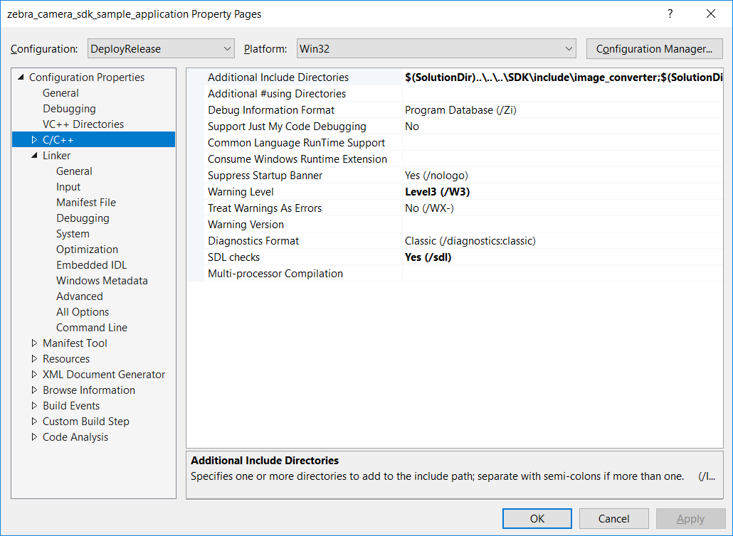Open the Optimization settings page

(87, 249)
